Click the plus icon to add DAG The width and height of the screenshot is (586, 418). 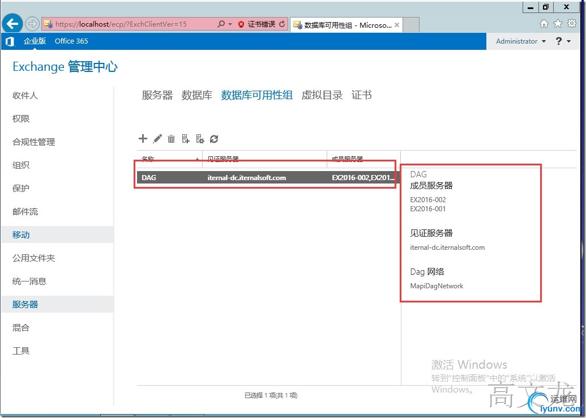pyautogui.click(x=143, y=139)
